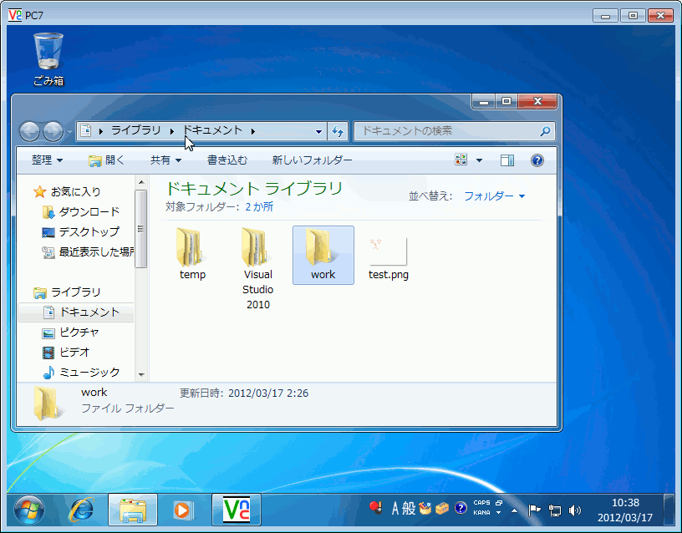The width and height of the screenshot is (682, 533).
Task: Click the refresh icon beside the address bar
Action: [338, 131]
